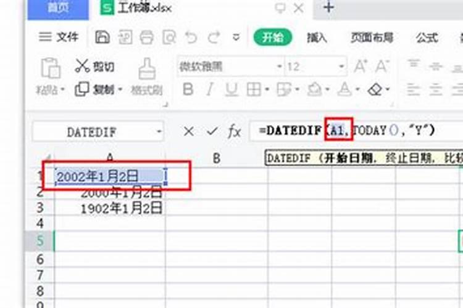Click the print icon in quick toolbar
This screenshot has width=463, height=308.
tap(146, 38)
